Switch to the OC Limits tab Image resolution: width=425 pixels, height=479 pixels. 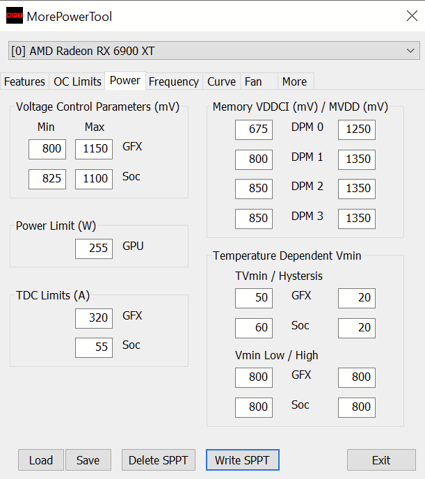pyautogui.click(x=77, y=81)
